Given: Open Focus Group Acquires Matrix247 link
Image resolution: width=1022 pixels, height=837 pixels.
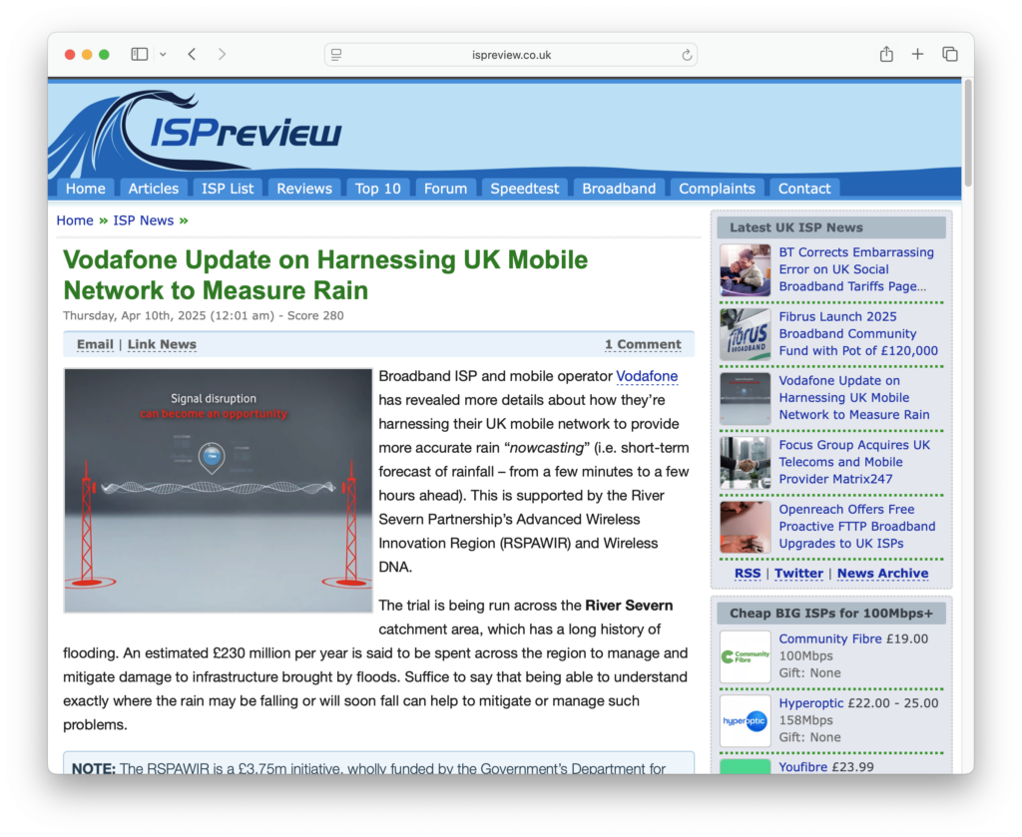Looking at the screenshot, I should [854, 462].
